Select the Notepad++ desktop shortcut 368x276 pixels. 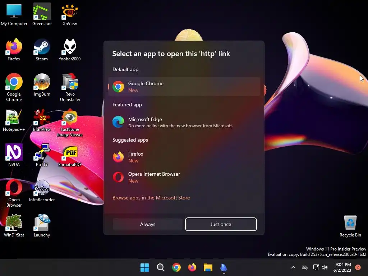[x=14, y=120]
